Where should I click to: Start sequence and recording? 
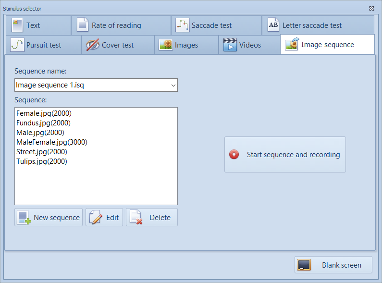pyautogui.click(x=285, y=155)
